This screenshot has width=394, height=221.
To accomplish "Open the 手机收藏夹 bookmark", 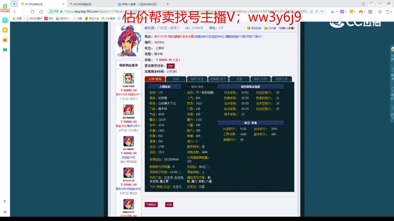I will coord(34,18).
